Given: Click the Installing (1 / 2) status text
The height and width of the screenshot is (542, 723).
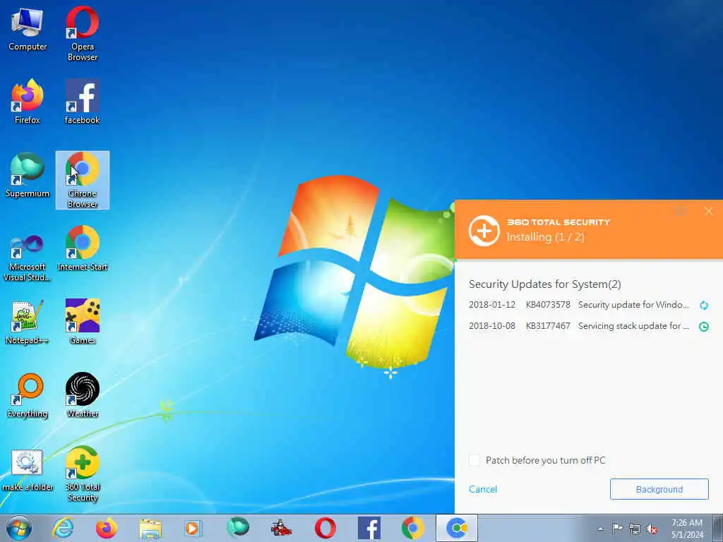Looking at the screenshot, I should [545, 237].
